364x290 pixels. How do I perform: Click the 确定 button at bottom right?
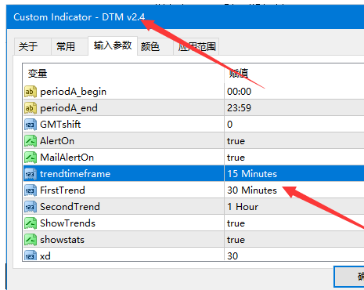(x=349, y=277)
